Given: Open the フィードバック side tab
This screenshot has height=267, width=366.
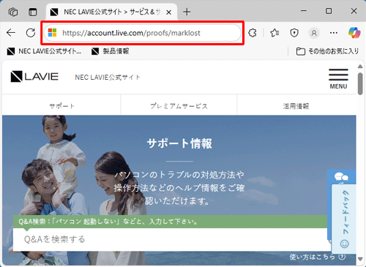Looking at the screenshot, I should click(x=343, y=219).
